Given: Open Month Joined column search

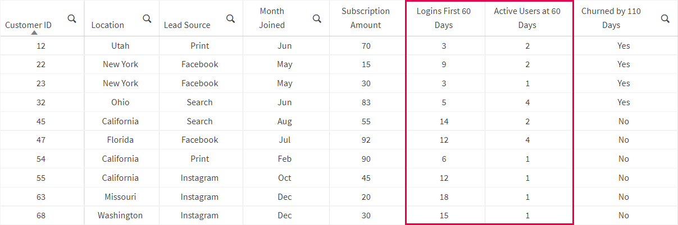Looking at the screenshot, I should tap(317, 18).
